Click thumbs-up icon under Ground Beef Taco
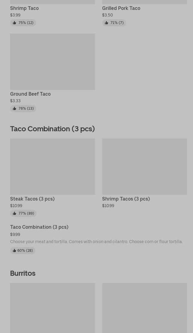Screen dimensions: 193x333 14,109
